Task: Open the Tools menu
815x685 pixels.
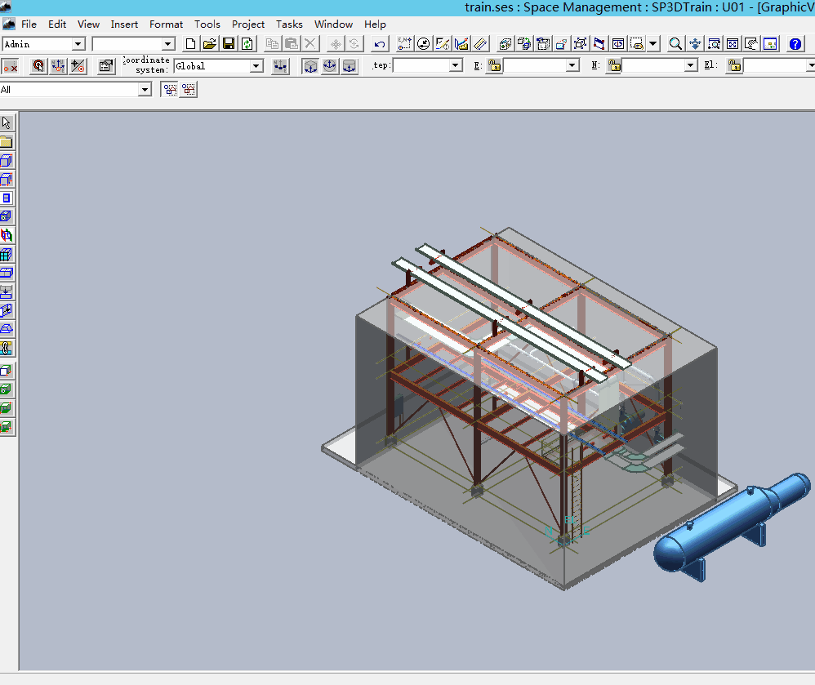Action: 207,24
